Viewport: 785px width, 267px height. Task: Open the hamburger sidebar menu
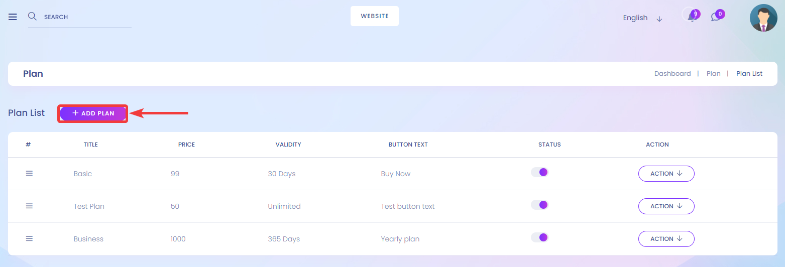point(13,17)
